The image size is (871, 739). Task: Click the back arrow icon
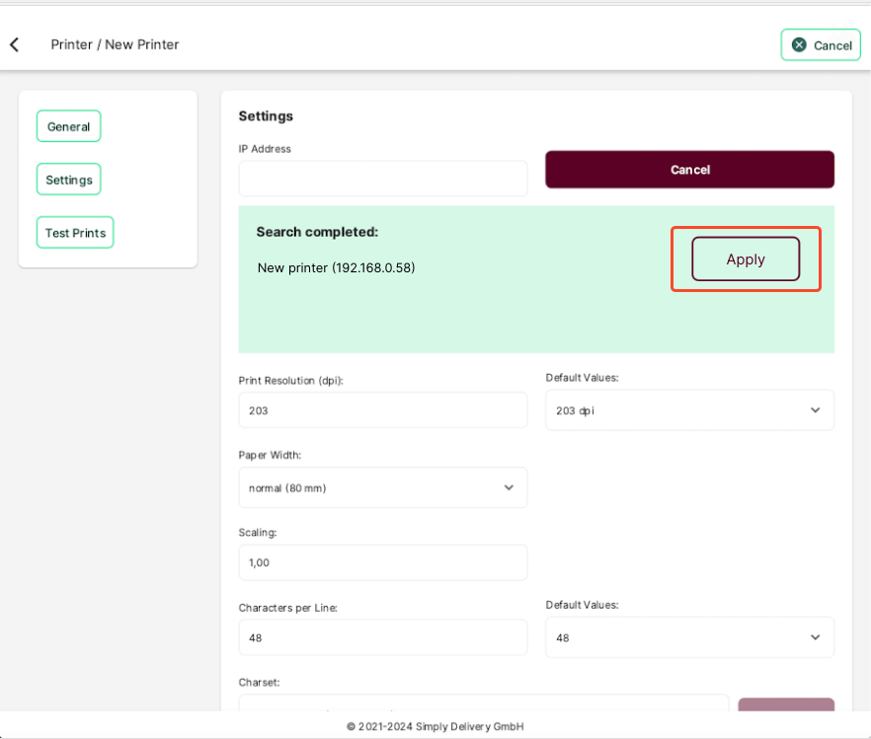click(15, 44)
